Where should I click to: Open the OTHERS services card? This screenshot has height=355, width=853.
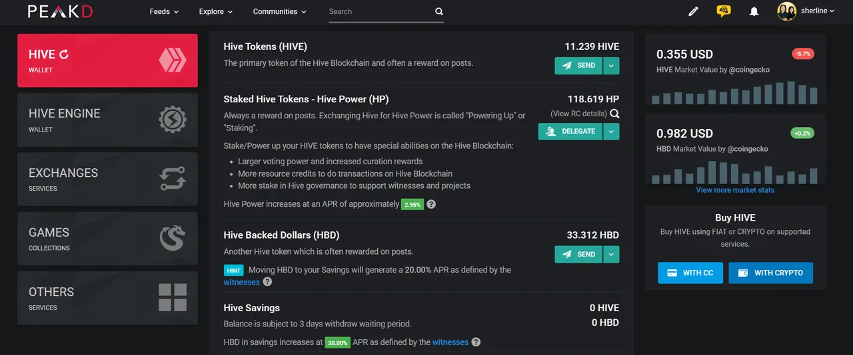[x=107, y=298]
